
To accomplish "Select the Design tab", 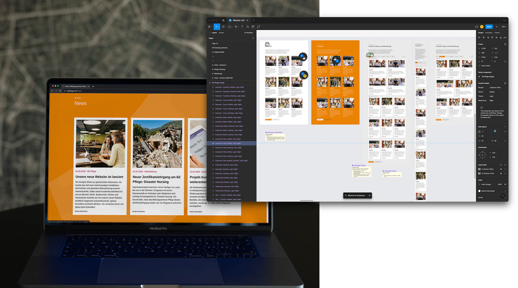I will (481, 33).
